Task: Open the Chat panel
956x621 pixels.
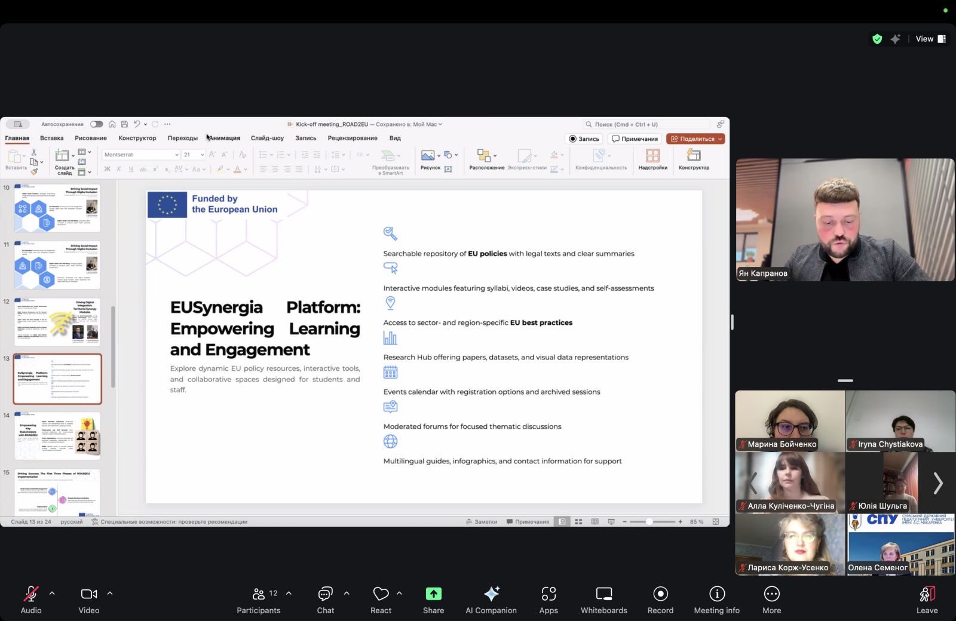Action: (325, 594)
